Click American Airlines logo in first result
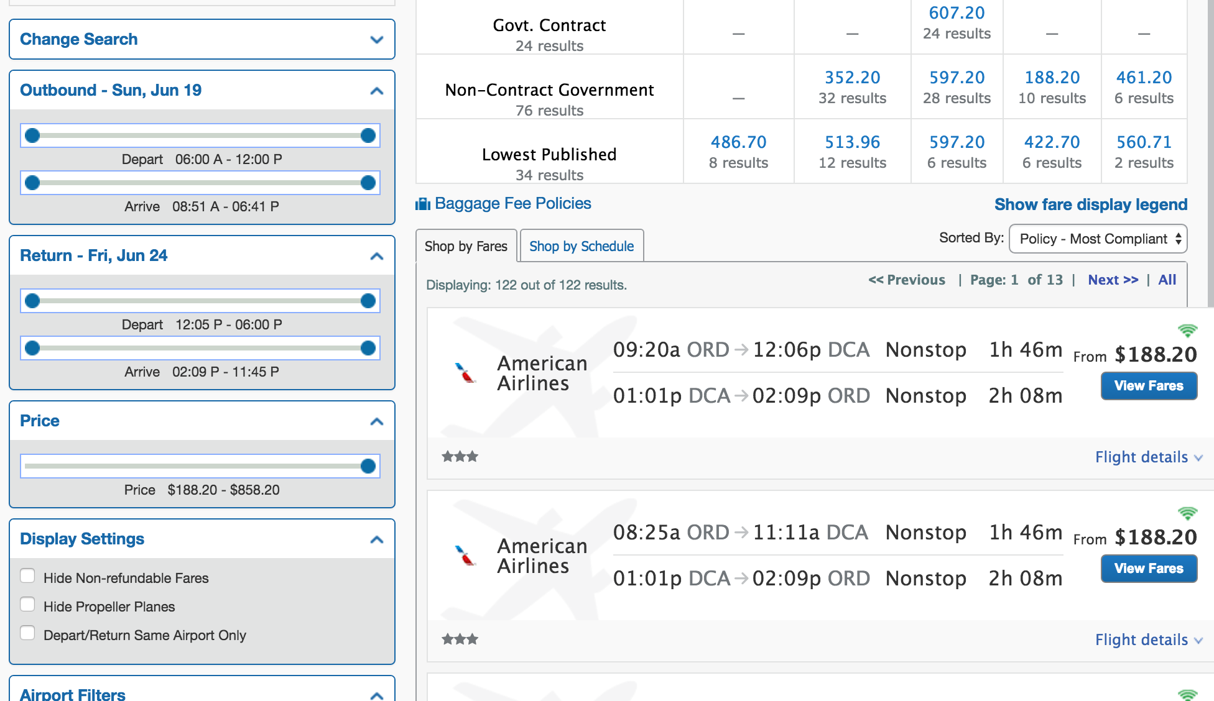Image resolution: width=1214 pixels, height=701 pixels. coord(465,373)
